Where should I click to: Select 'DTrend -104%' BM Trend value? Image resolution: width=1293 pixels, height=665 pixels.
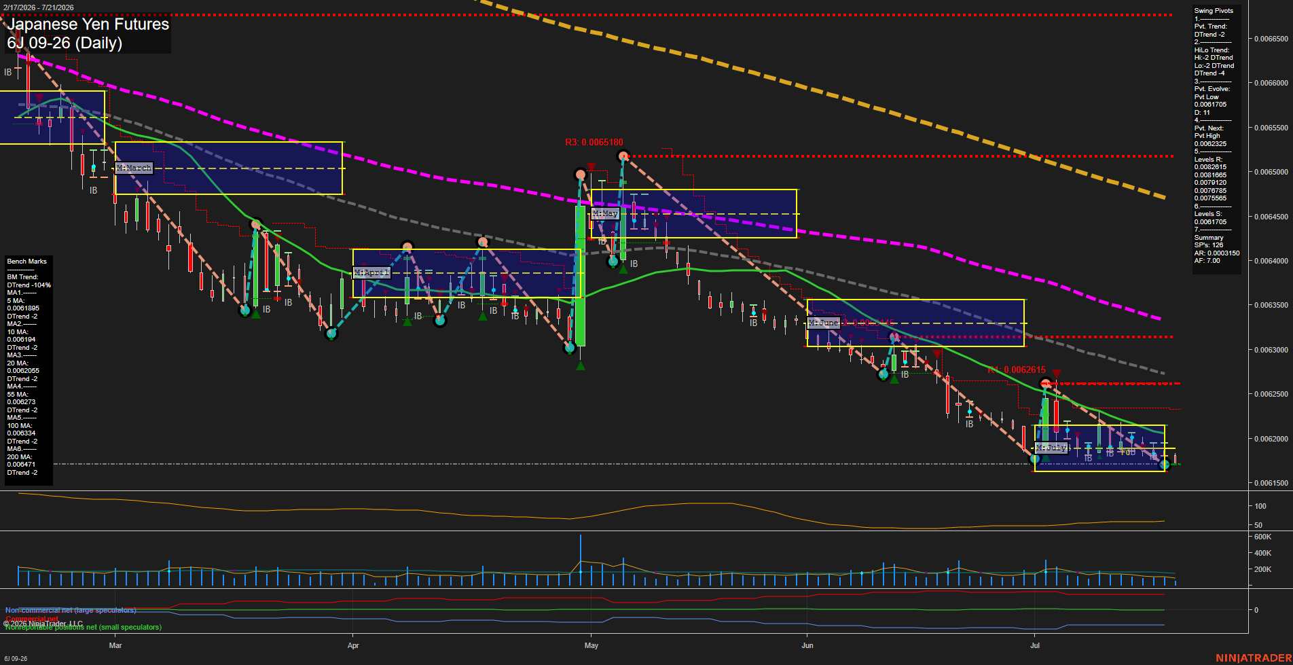point(29,285)
